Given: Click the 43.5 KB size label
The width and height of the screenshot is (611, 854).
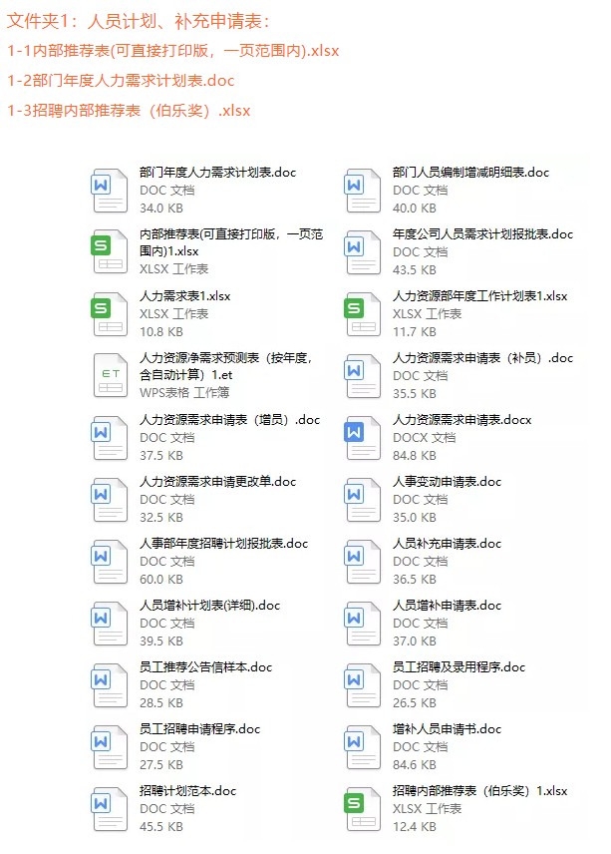Looking at the screenshot, I should coord(415,269).
